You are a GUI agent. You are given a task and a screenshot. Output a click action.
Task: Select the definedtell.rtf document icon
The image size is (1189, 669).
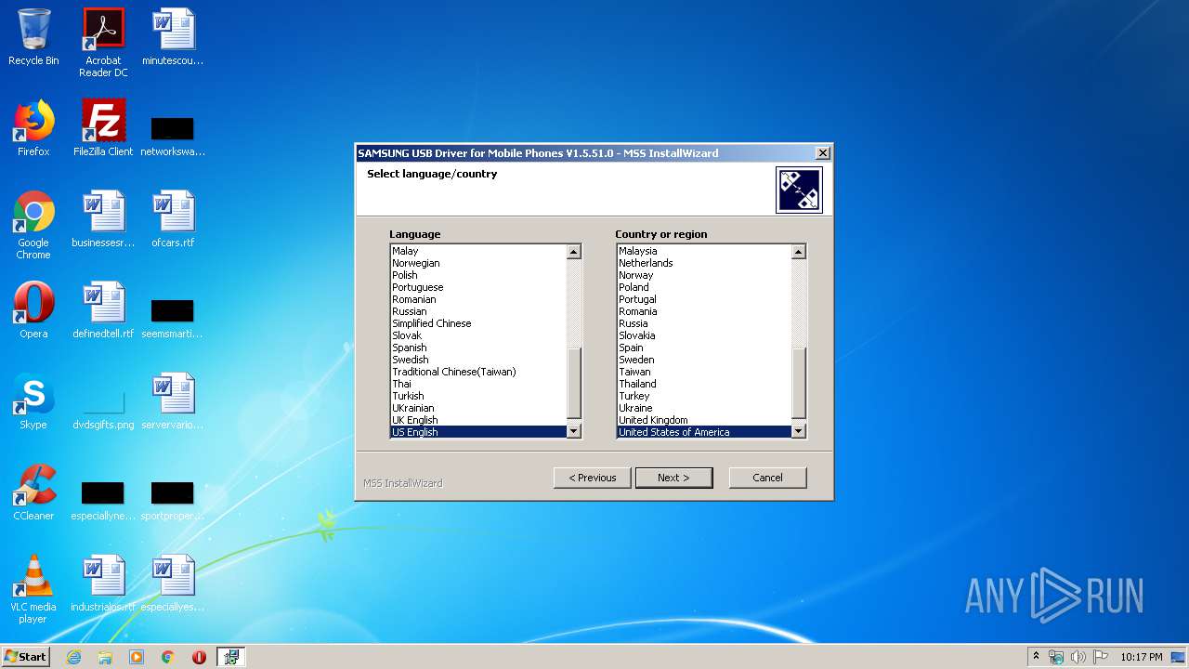pos(103,310)
